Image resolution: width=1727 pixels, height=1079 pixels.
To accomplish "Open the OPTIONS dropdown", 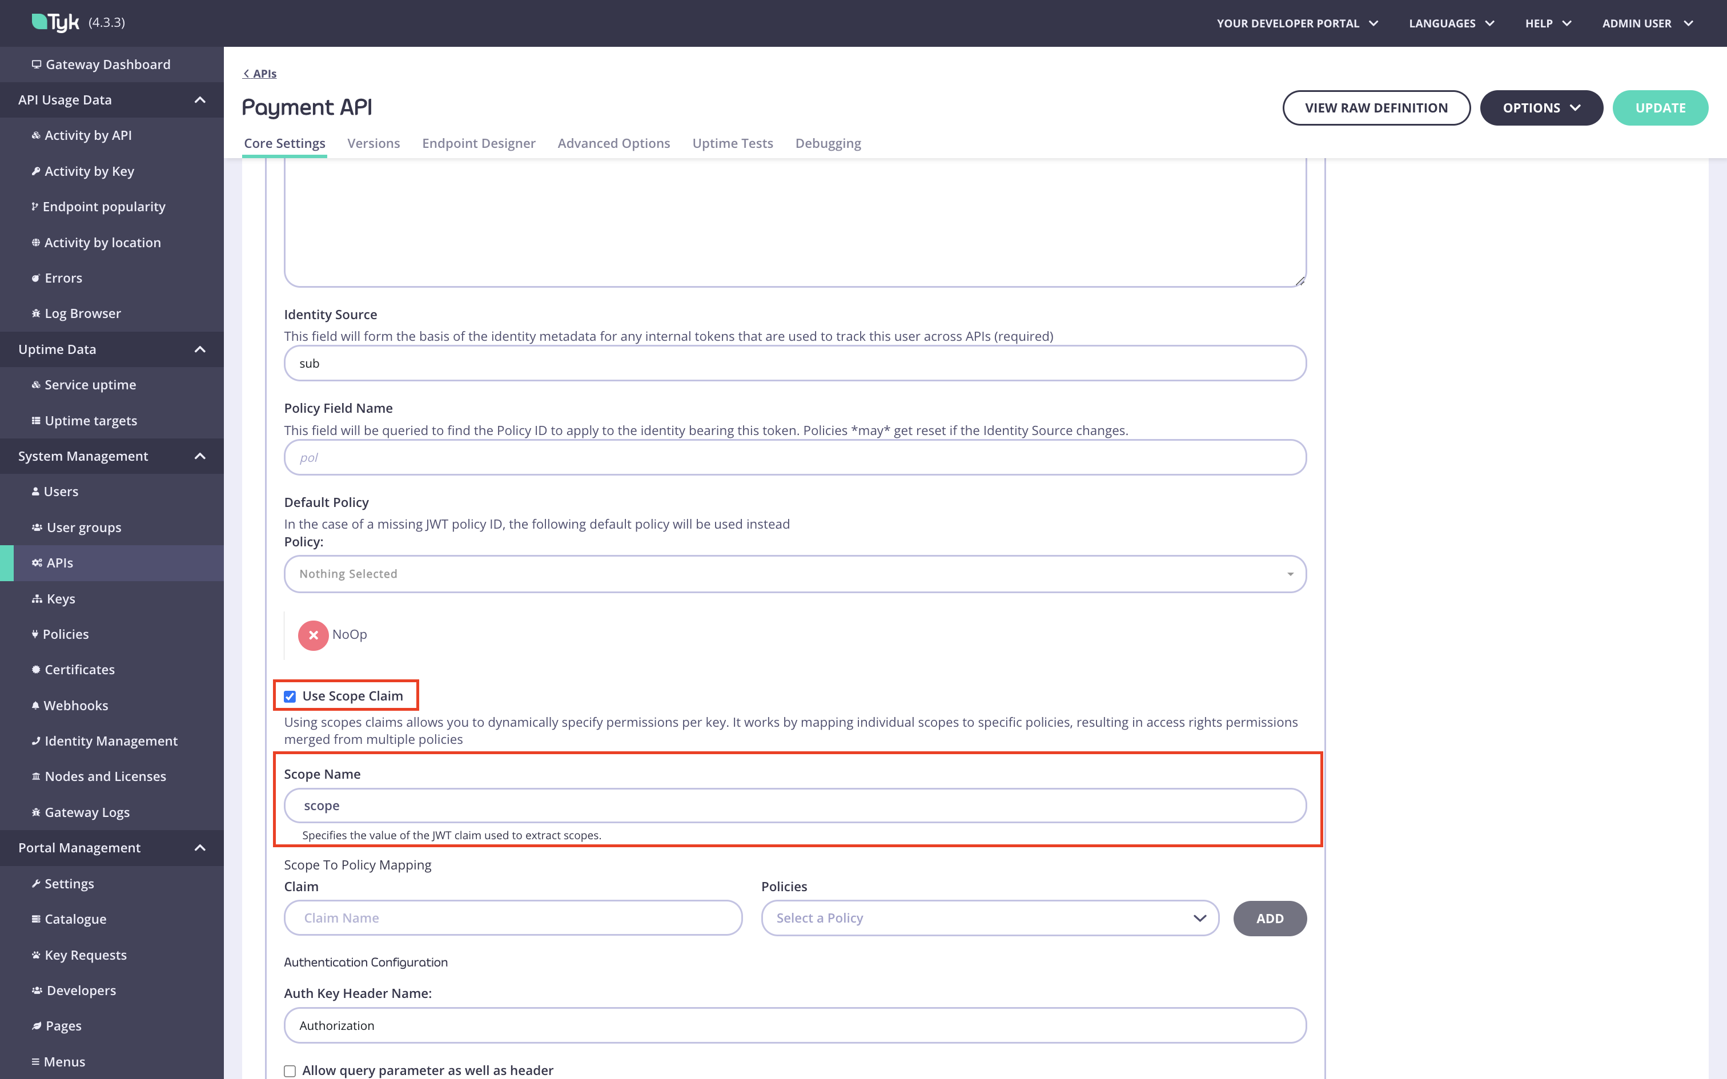I will (1541, 108).
